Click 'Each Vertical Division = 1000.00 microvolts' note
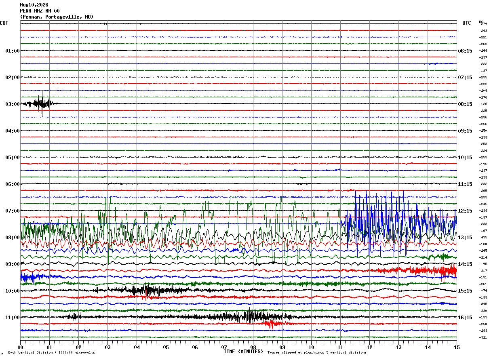Viewport: 489px width, 358px height. 52,353
